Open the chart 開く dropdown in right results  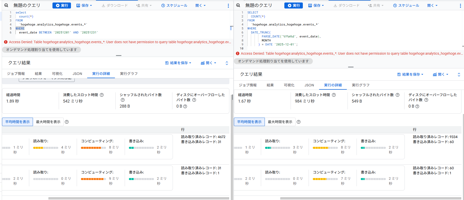[441, 74]
